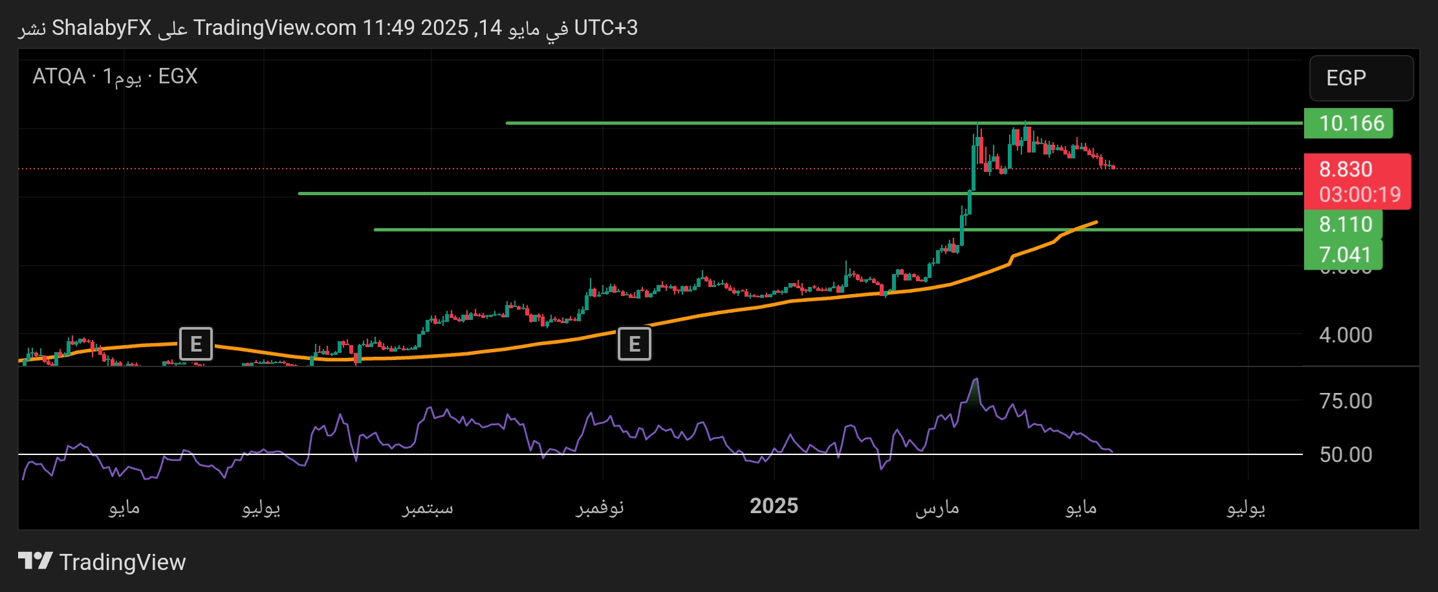Image resolution: width=1438 pixels, height=592 pixels.
Task: Click the 10.166 green price label
Action: [1348, 123]
